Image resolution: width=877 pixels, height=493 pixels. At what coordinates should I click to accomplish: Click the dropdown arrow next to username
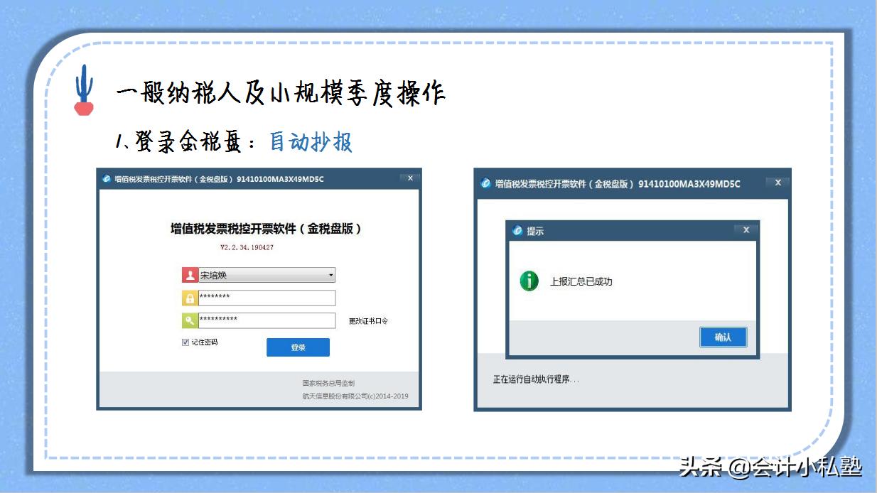330,275
